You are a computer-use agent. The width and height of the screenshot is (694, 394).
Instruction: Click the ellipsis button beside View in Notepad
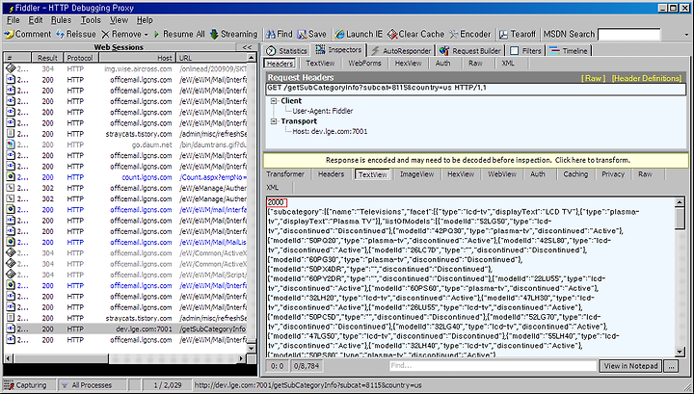click(671, 366)
